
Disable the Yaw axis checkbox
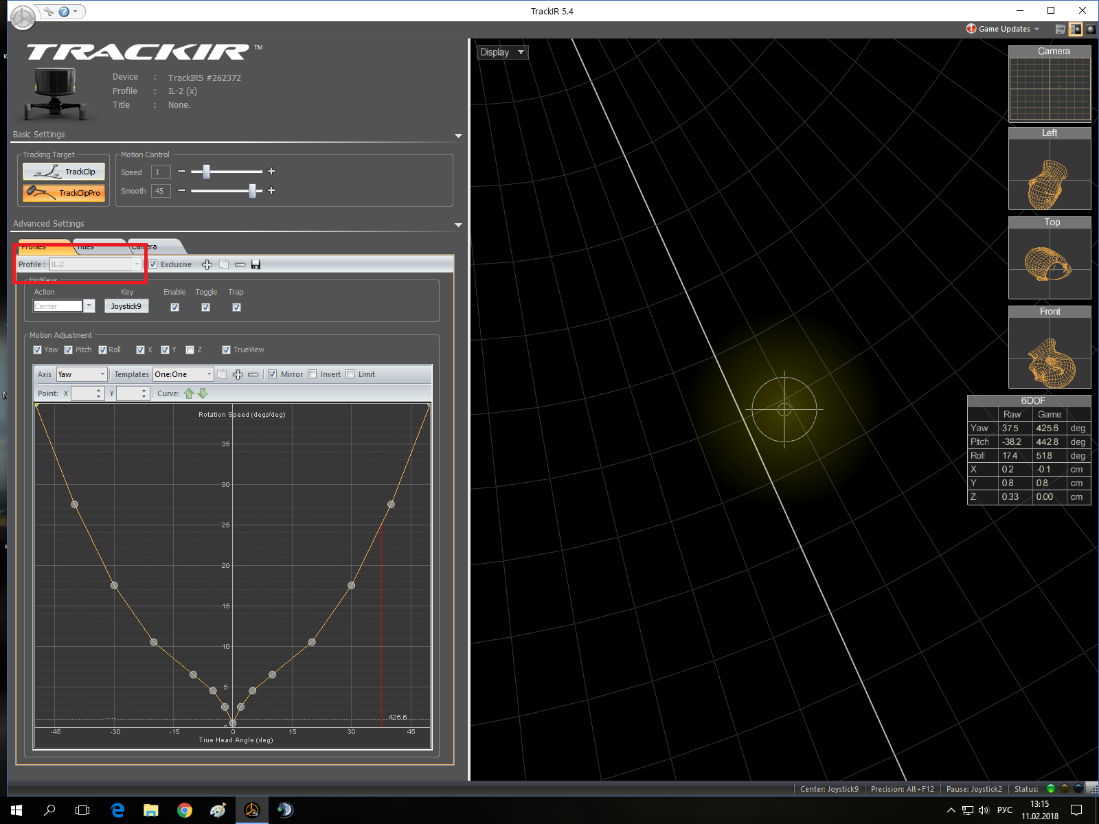point(38,350)
